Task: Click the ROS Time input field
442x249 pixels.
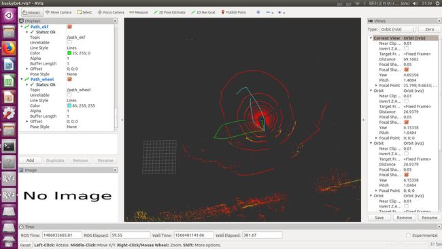Action: (62, 235)
